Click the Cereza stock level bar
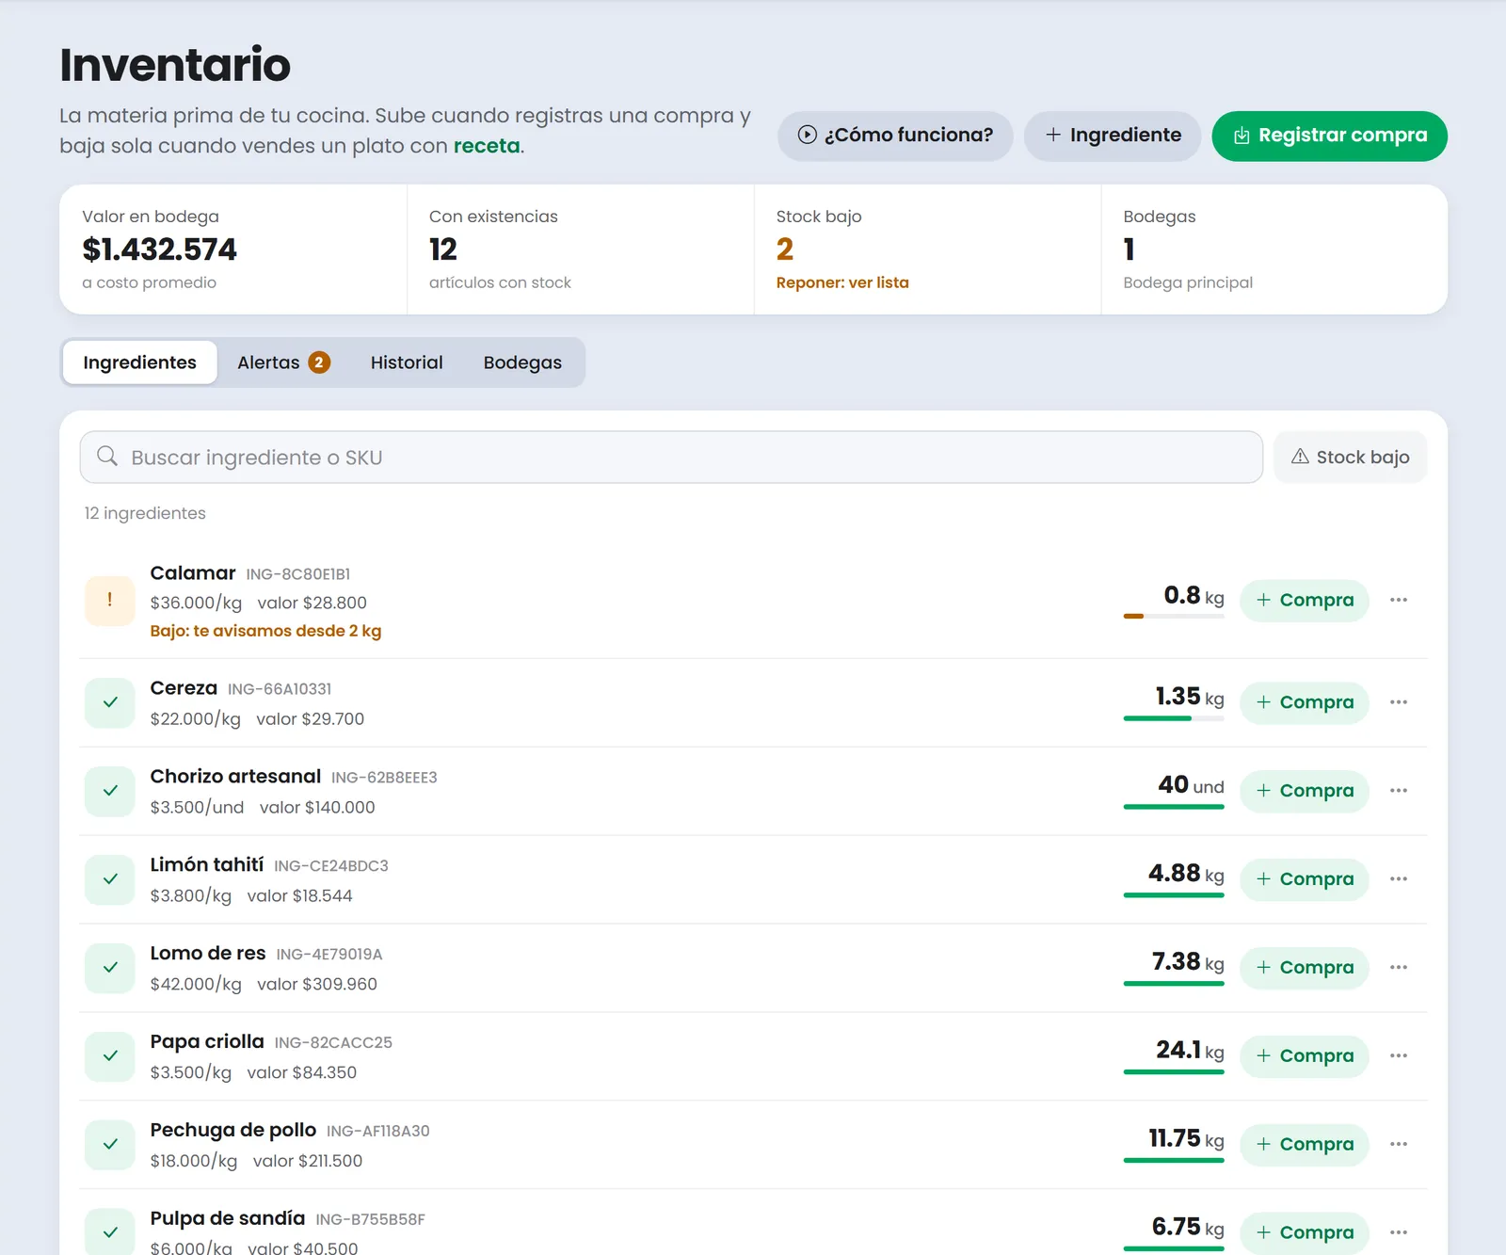 click(x=1174, y=718)
